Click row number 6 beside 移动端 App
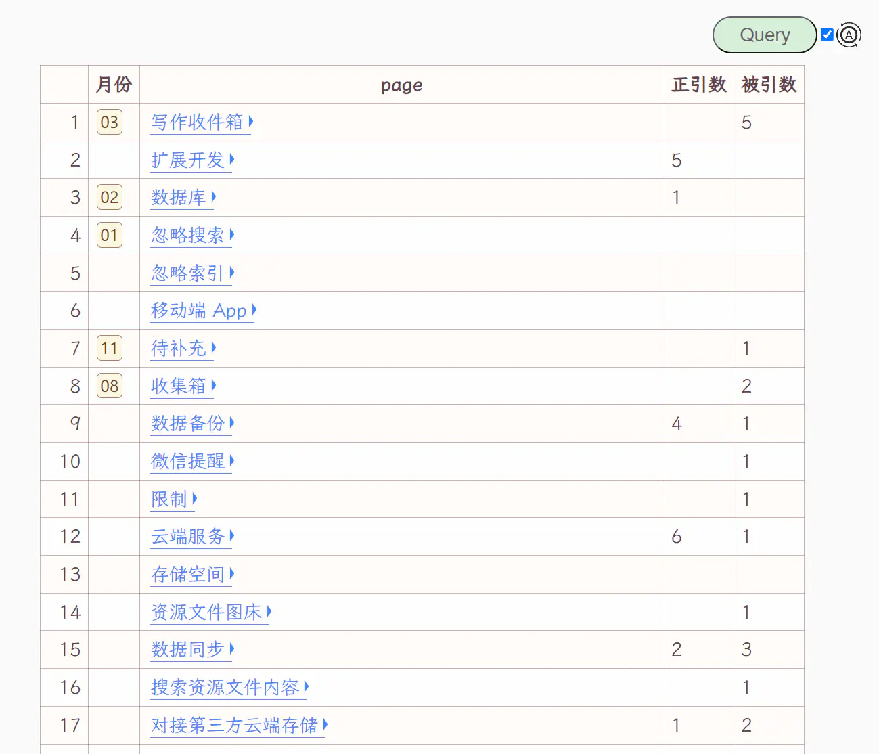Screen dimensions: 879x754 pos(75,311)
